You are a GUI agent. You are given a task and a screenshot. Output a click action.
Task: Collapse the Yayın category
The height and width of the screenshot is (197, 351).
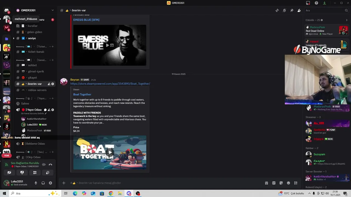[x=35, y=98]
